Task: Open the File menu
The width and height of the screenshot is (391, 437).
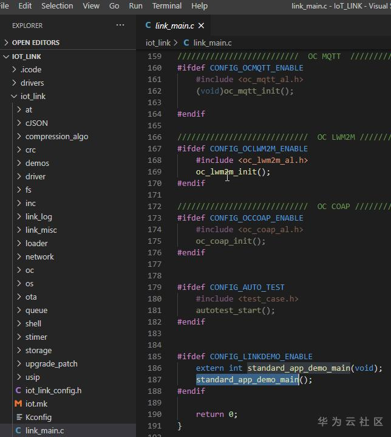Action: (x=4, y=6)
